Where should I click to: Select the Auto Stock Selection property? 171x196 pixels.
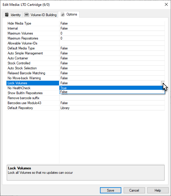(33, 68)
